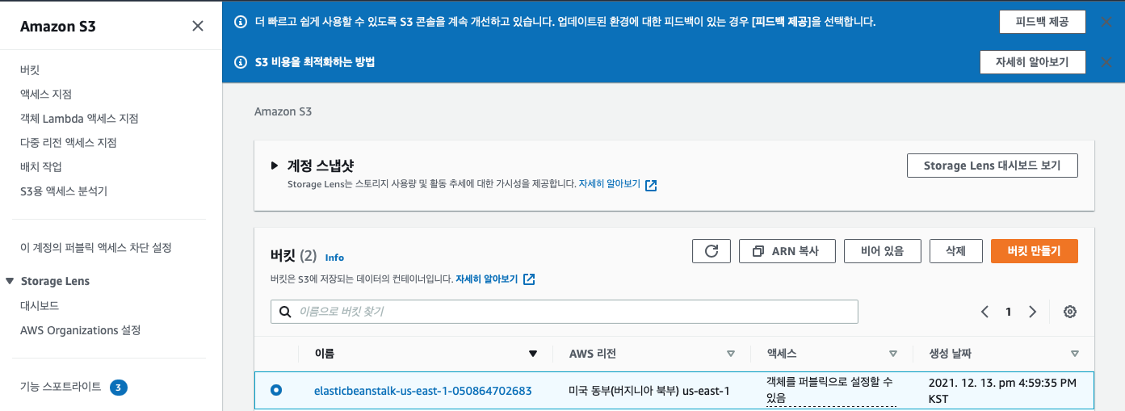Open 버킷 in the sidebar
1125x411 pixels.
click(30, 70)
